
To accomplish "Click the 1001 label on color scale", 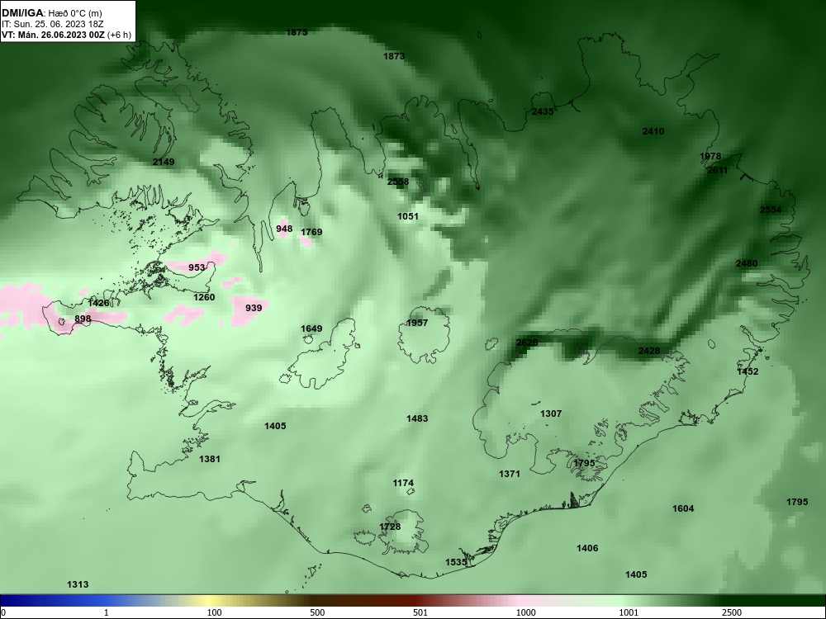I will pyautogui.click(x=629, y=612).
